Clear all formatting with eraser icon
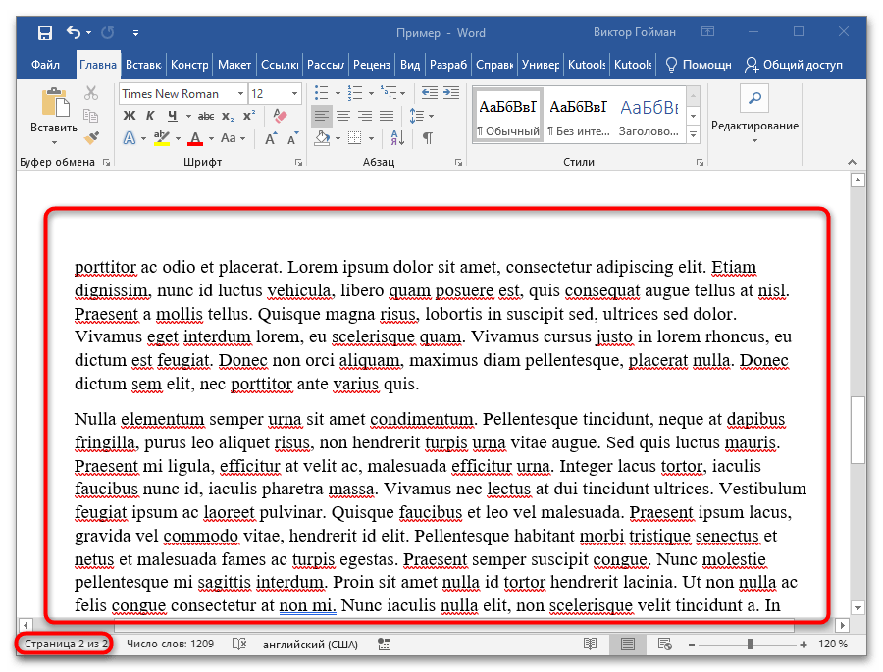 coord(280,116)
